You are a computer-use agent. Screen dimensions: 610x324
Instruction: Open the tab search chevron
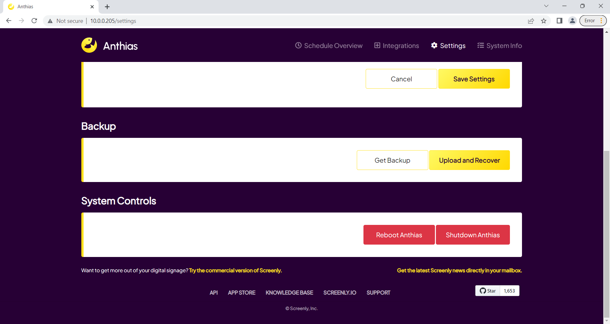pyautogui.click(x=546, y=6)
